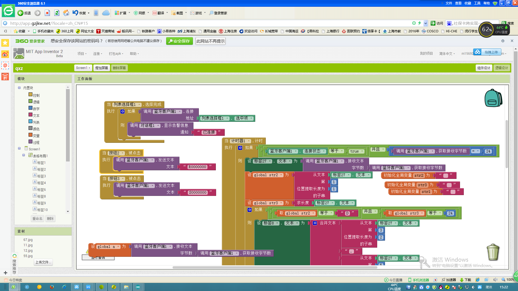The width and height of the screenshot is (518, 291).
Task: Collapse the 内置块 tree node
Action: coord(19,88)
